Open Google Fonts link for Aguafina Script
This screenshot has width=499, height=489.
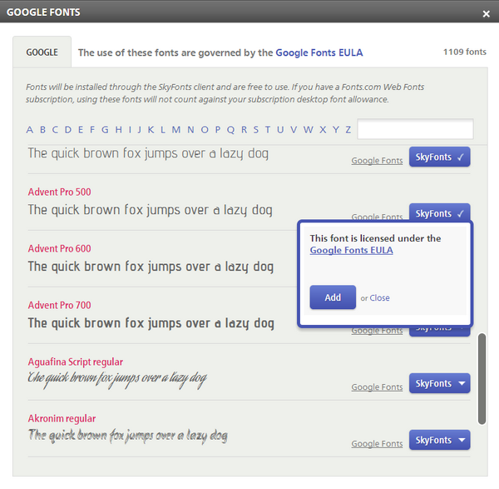377,387
